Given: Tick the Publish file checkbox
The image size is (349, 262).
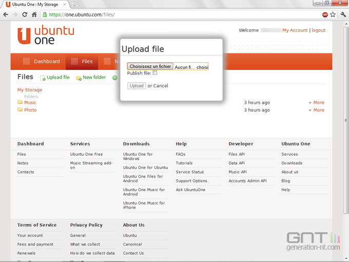Looking at the screenshot, I should click(x=155, y=72).
